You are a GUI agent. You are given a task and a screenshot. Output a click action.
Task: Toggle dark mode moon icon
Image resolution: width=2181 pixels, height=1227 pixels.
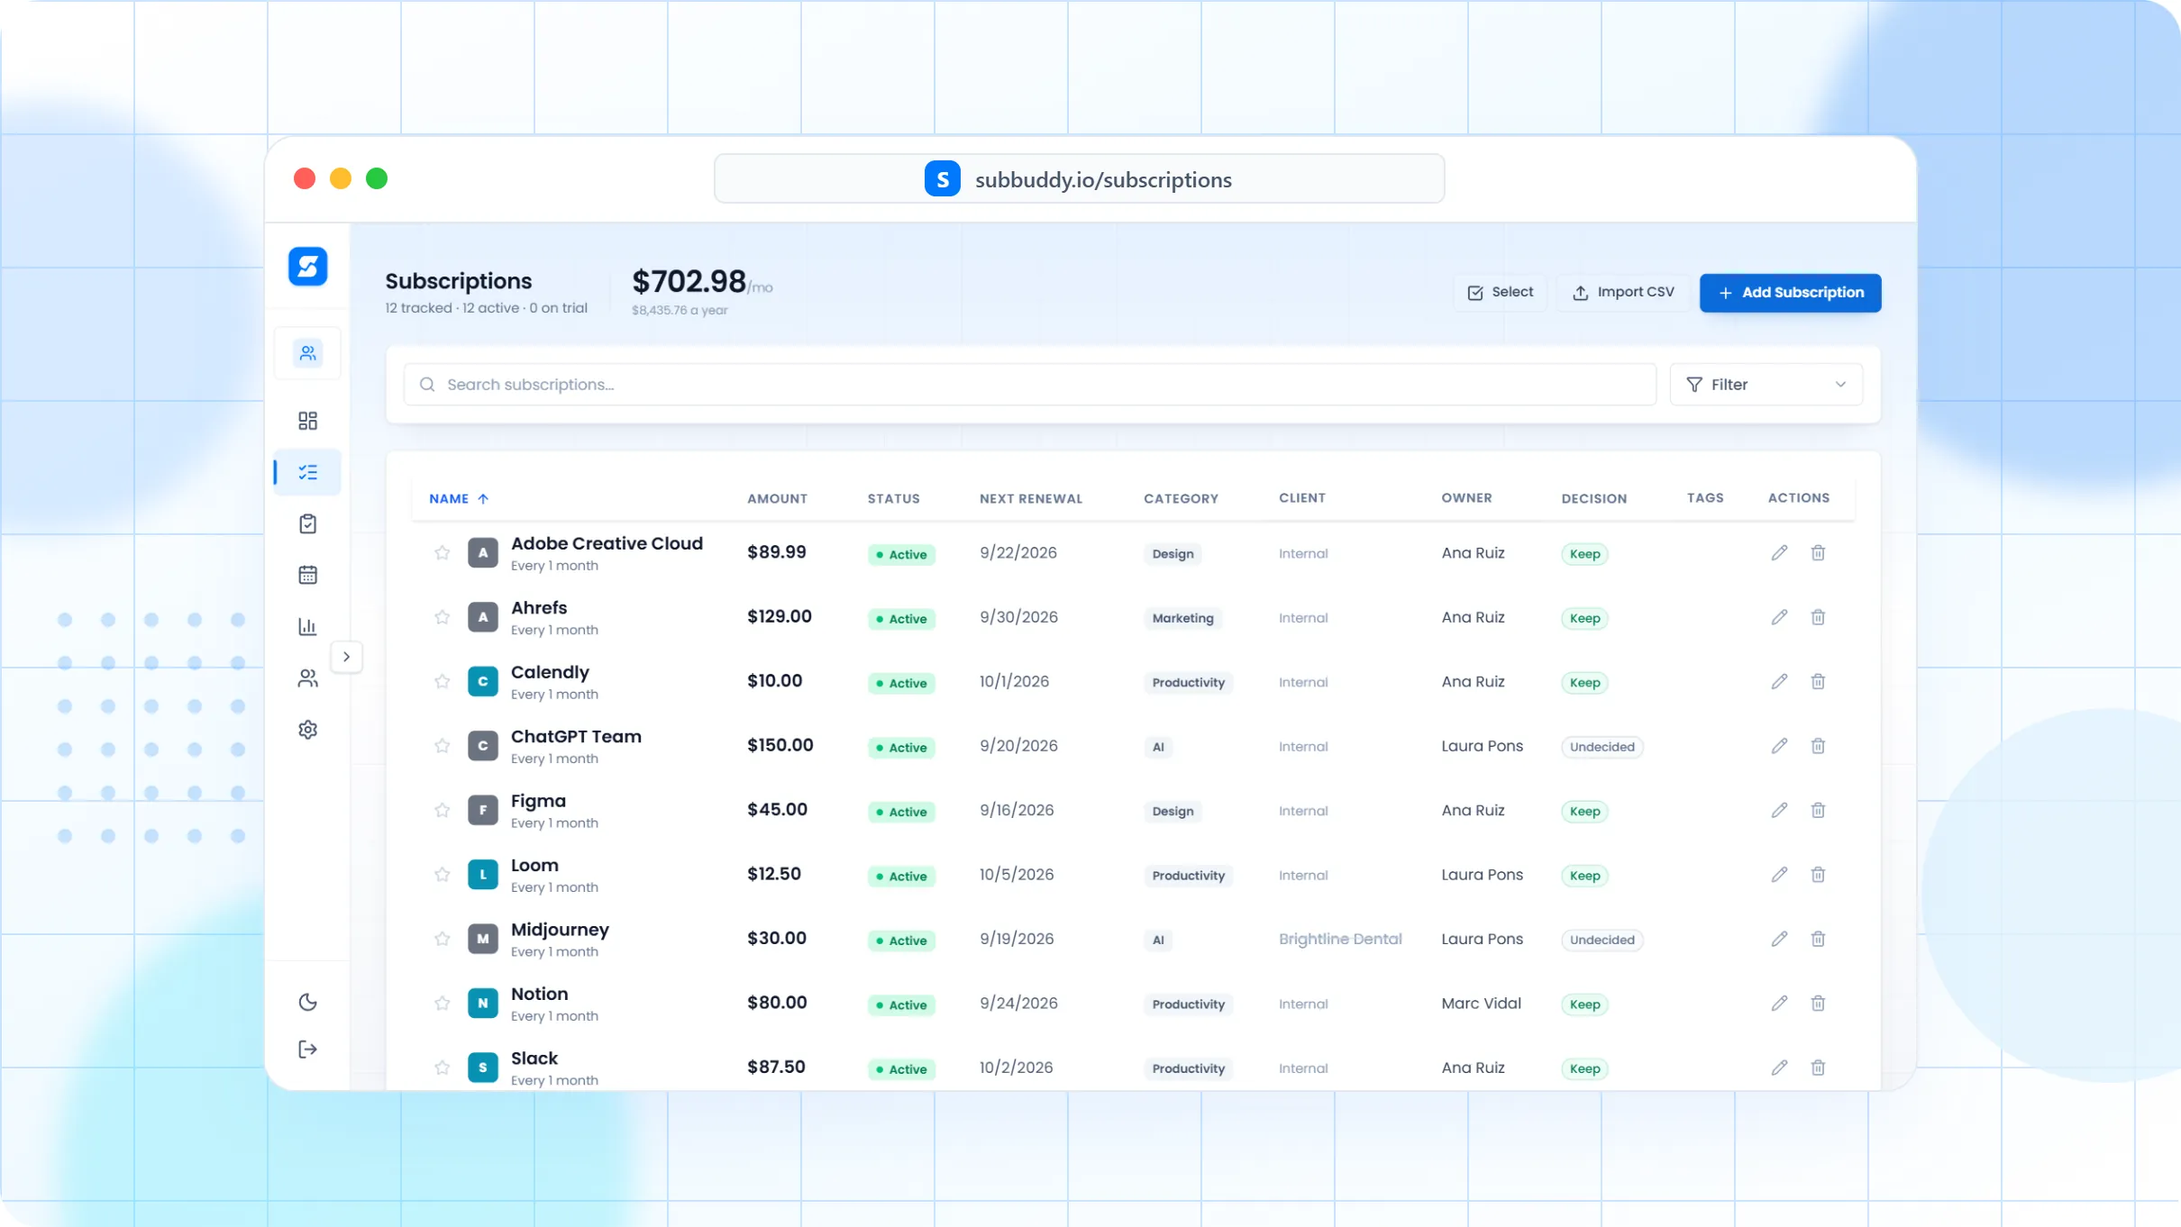(x=307, y=1002)
